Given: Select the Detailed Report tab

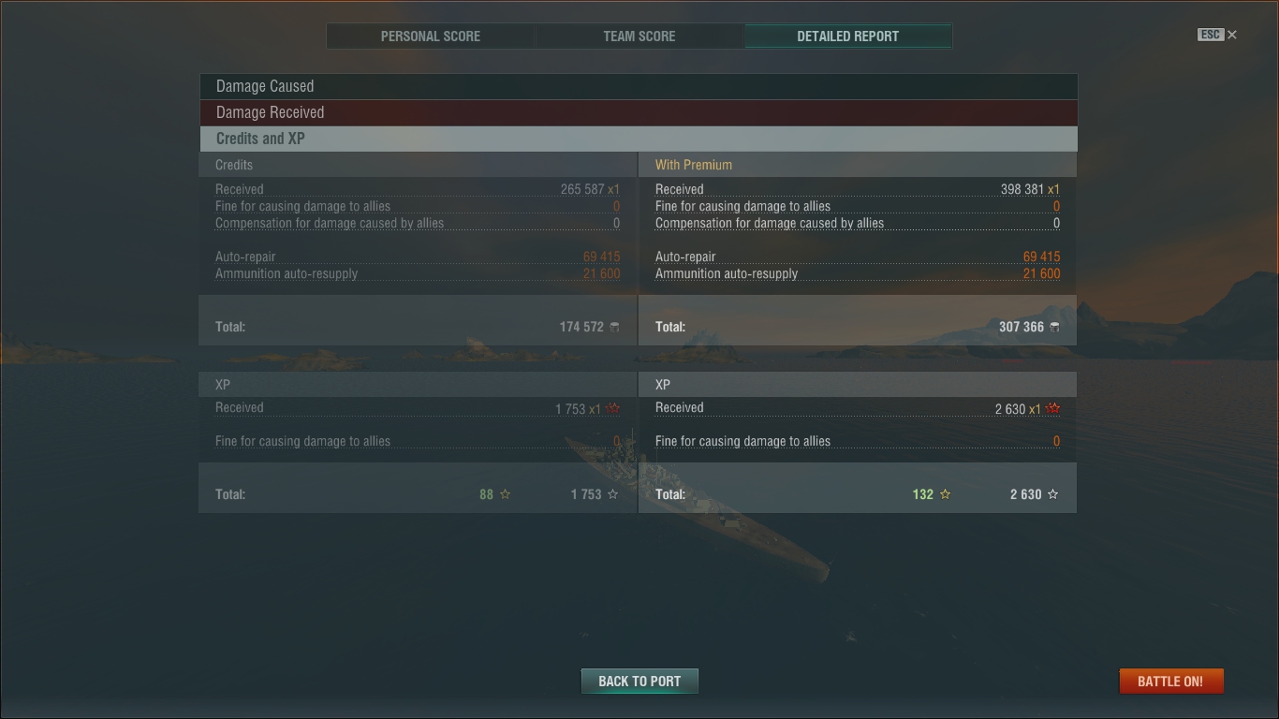Looking at the screenshot, I should coord(848,36).
